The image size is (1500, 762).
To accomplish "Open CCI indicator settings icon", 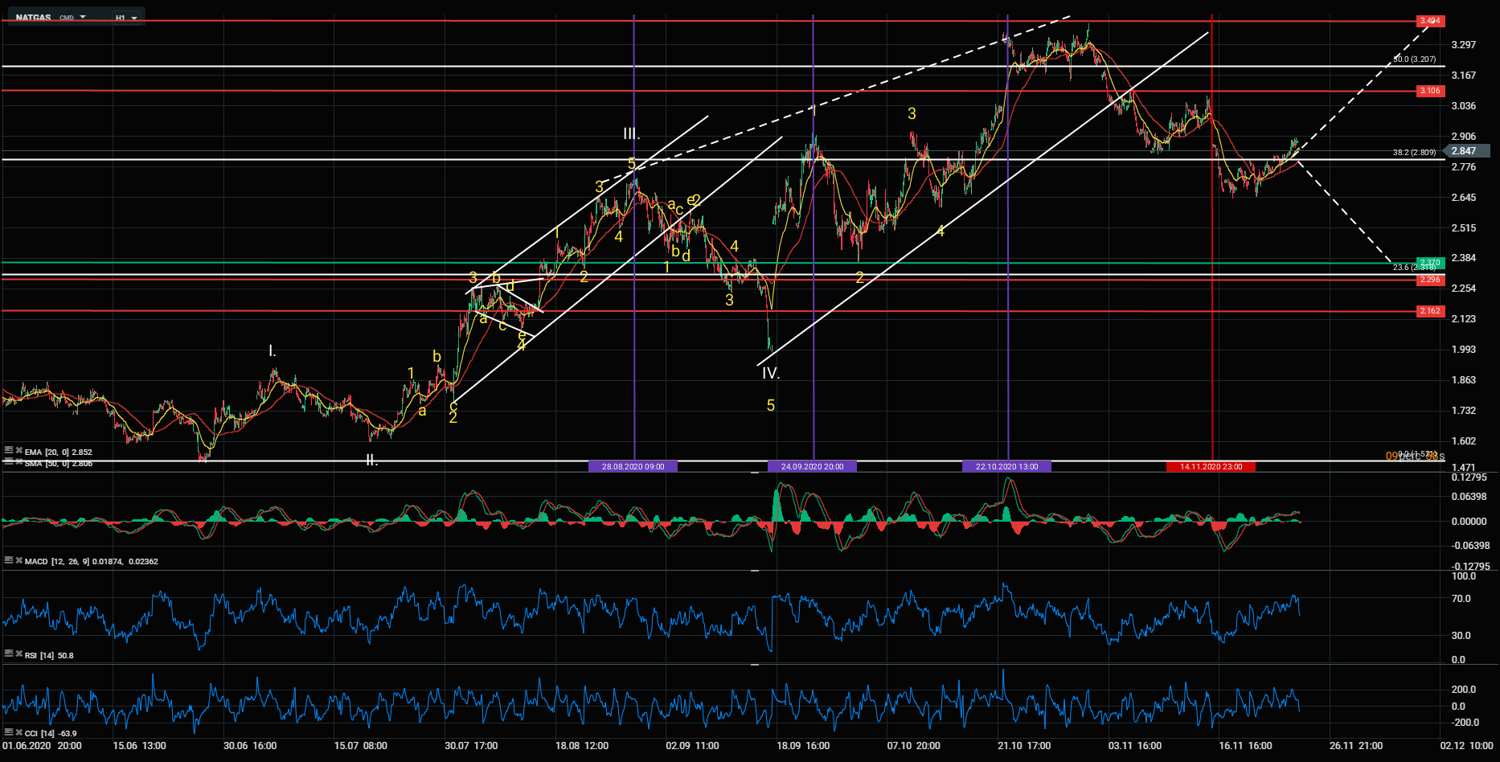I will [x=8, y=732].
